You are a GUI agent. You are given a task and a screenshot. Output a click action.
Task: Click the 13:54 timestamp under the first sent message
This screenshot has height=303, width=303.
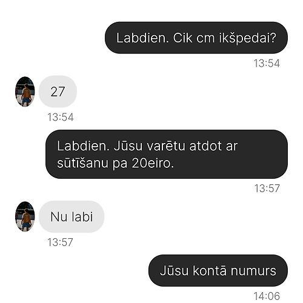(267, 64)
